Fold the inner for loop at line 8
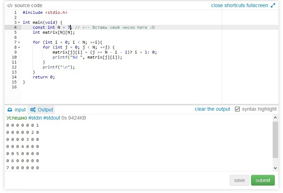Screen dimensions: 283x193 click(19, 47)
